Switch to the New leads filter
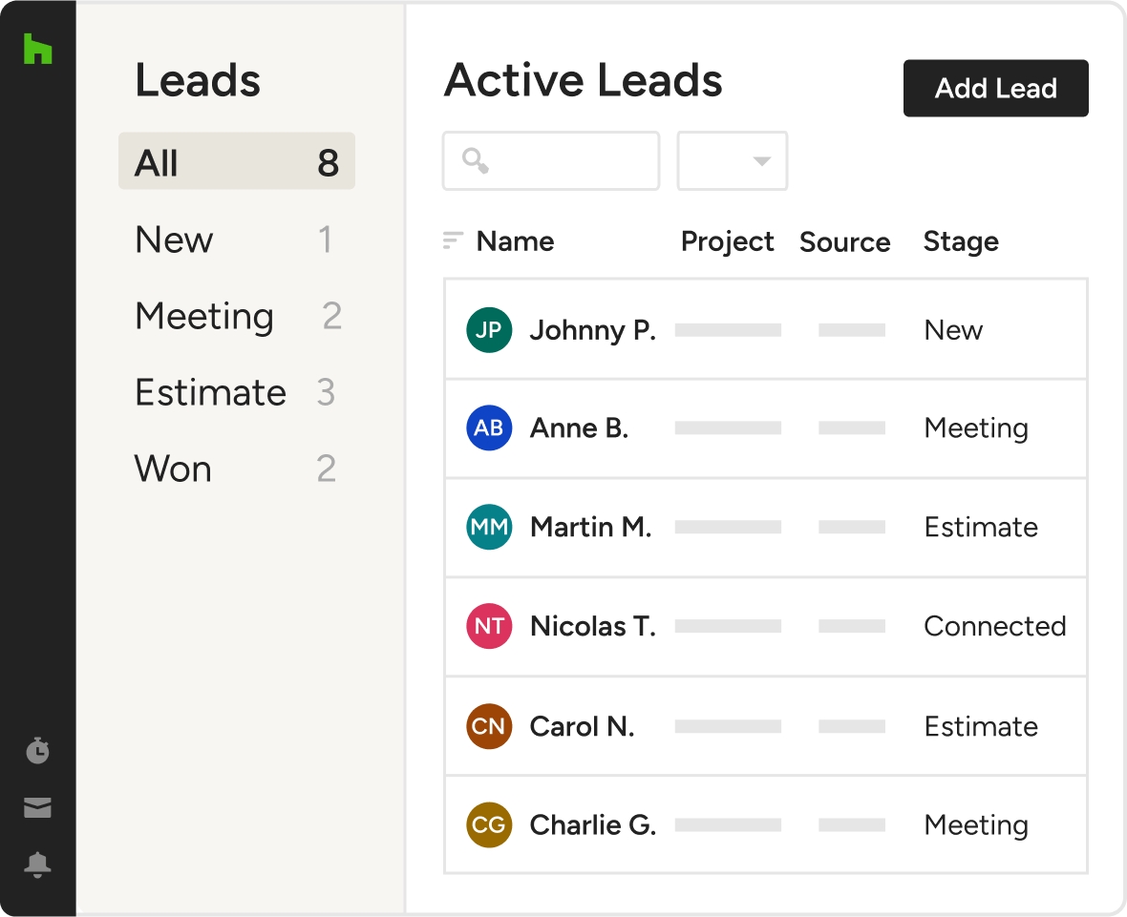The height and width of the screenshot is (917, 1127). click(236, 240)
